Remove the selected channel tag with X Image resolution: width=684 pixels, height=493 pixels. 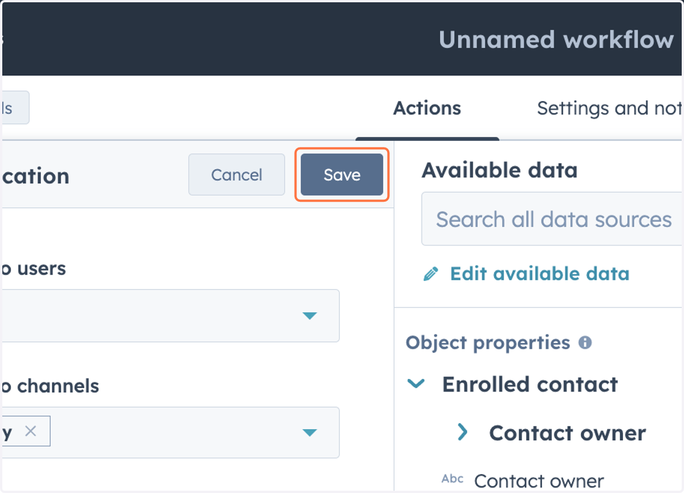[31, 431]
